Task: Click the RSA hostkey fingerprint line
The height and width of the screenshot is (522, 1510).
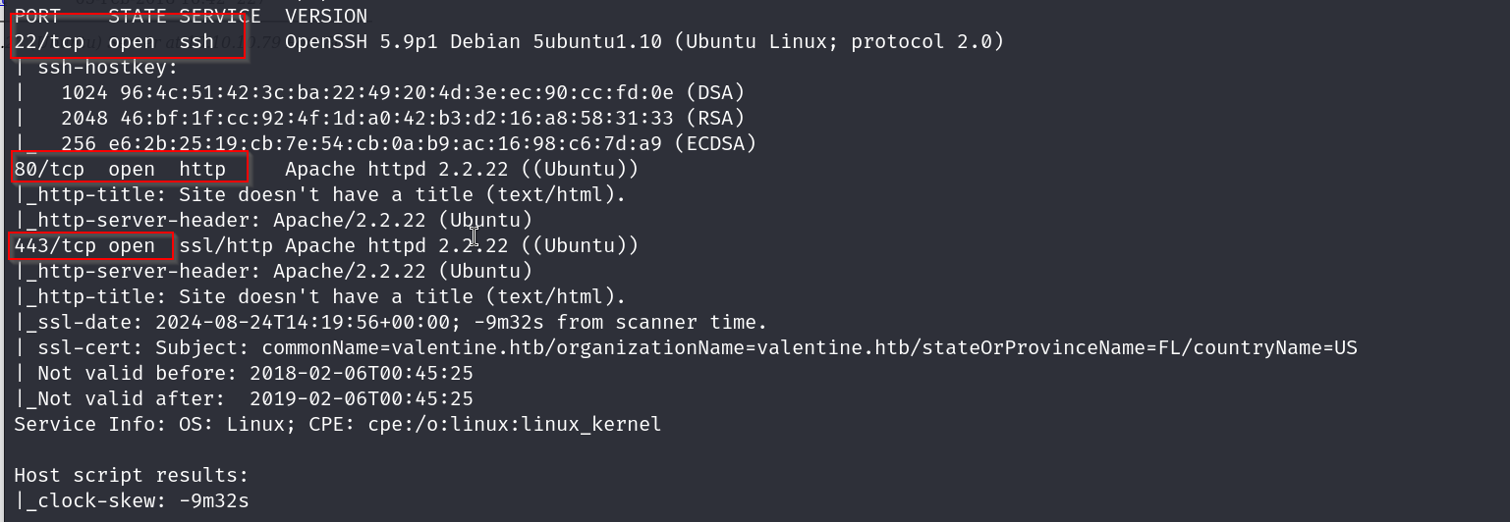Action: click(x=403, y=119)
